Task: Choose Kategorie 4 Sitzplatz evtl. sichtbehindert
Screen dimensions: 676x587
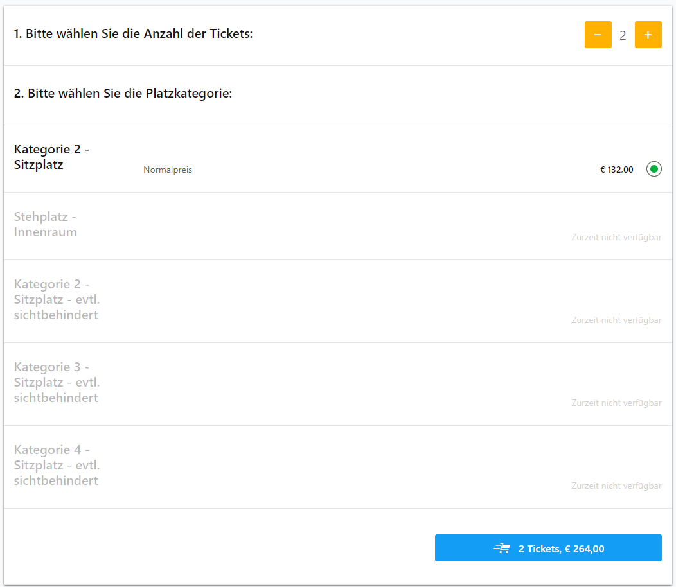Action: pos(56,465)
